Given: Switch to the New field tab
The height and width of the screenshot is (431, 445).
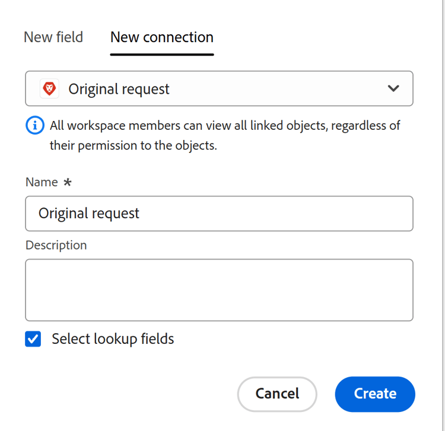Looking at the screenshot, I should (x=53, y=37).
